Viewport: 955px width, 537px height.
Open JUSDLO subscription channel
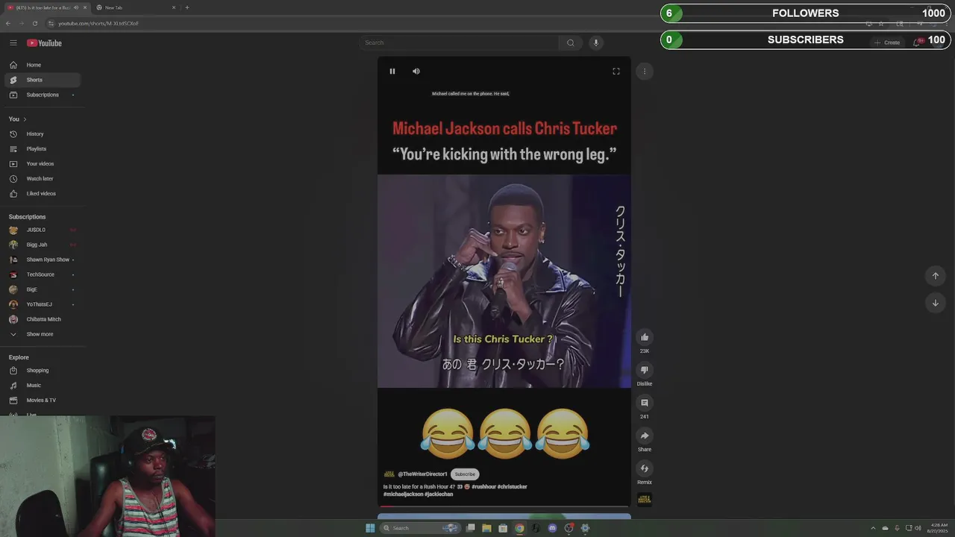43,230
